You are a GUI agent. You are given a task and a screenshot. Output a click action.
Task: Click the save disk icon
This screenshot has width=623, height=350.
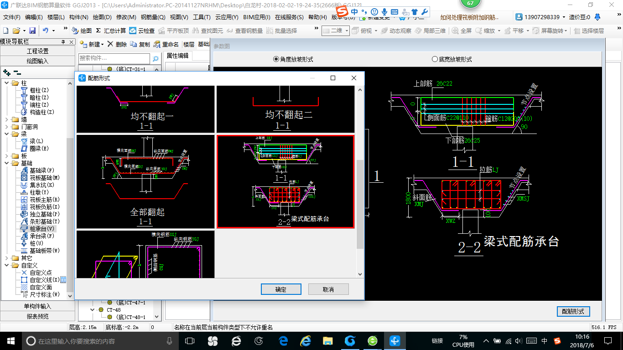(32, 31)
